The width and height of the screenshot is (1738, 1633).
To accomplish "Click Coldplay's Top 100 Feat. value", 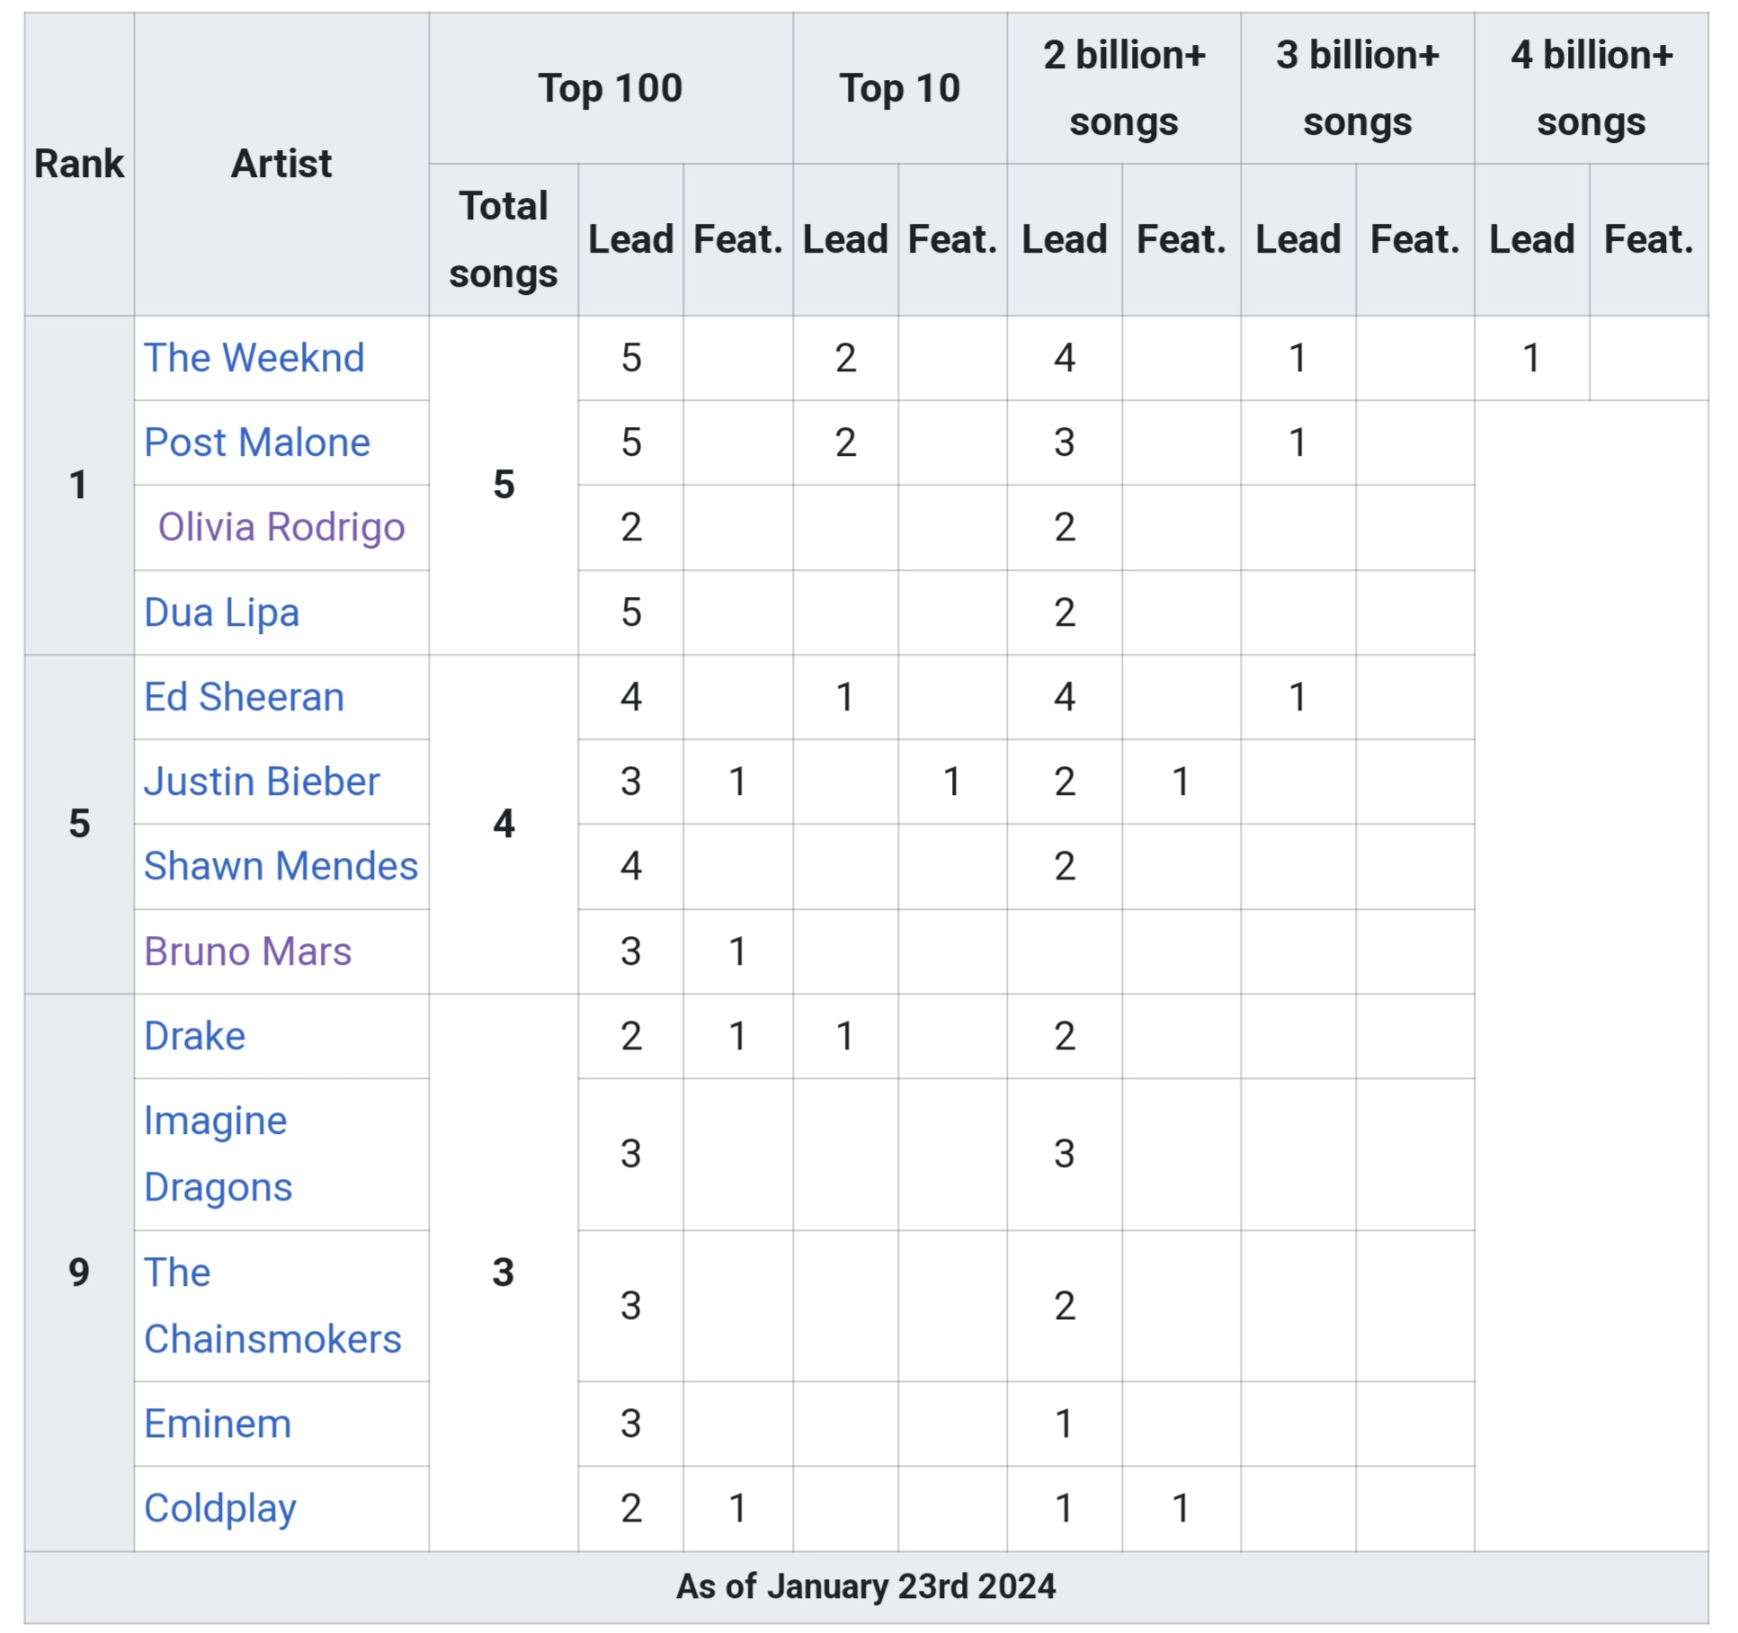I will pyautogui.click(x=738, y=1509).
